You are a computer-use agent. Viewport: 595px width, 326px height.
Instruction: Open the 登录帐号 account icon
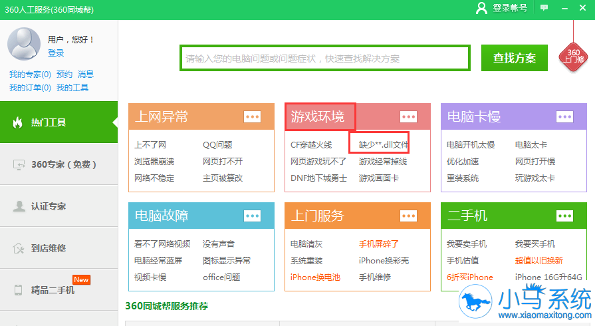coord(481,8)
